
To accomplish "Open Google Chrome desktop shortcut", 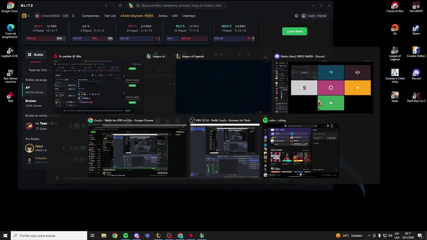I will [10, 7].
